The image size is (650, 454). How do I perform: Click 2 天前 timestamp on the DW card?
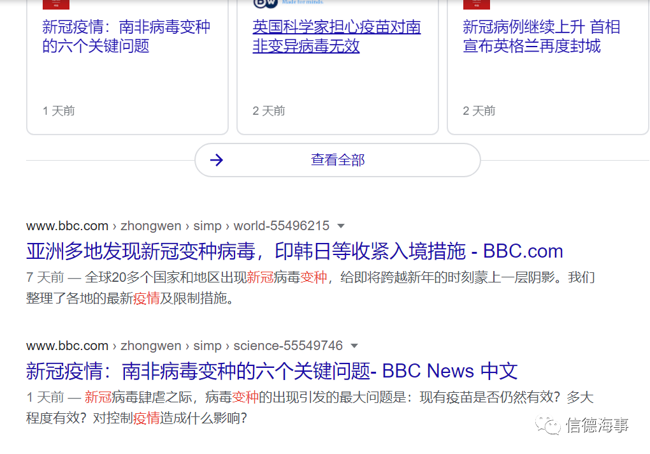[x=268, y=111]
